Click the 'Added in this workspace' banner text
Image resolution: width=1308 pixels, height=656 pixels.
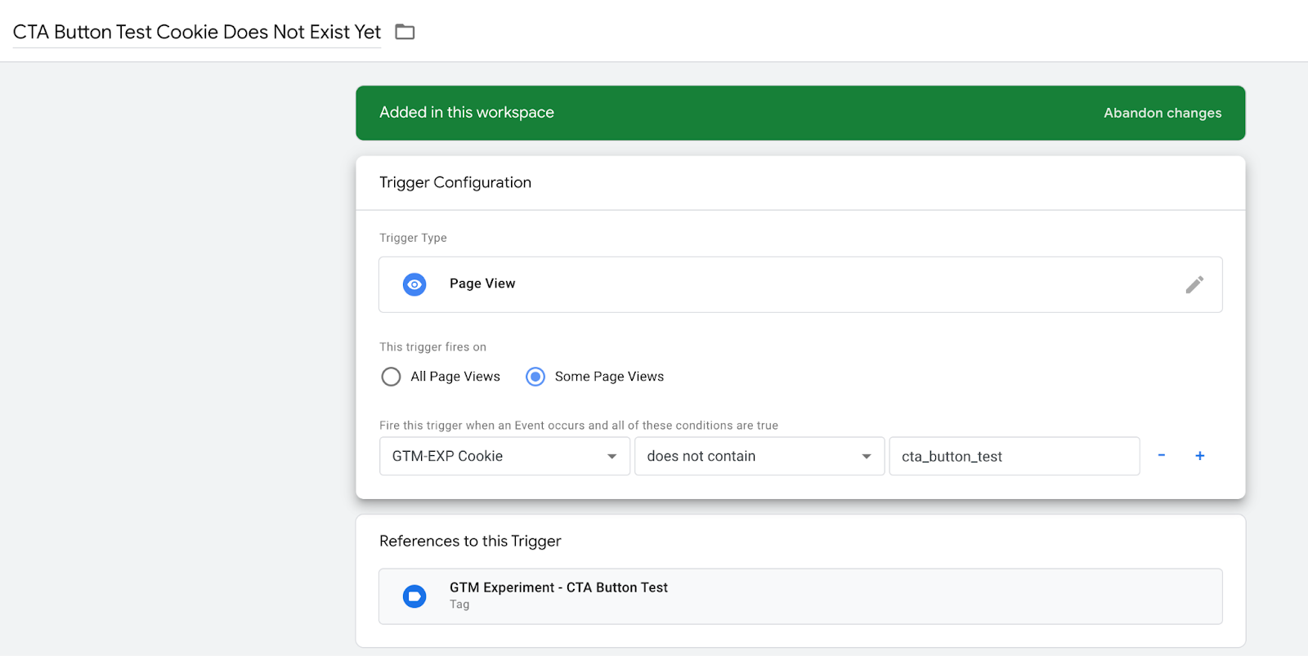click(x=467, y=113)
